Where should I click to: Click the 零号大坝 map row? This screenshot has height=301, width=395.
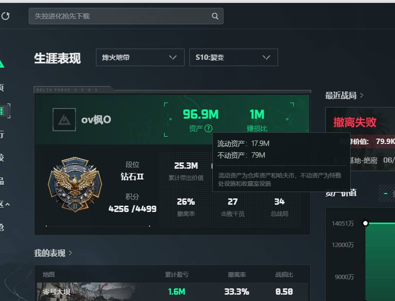point(172,292)
